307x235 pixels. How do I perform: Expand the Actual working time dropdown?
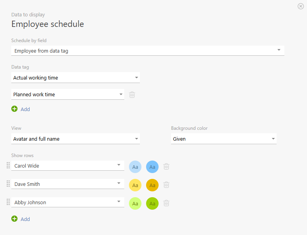point(76,78)
